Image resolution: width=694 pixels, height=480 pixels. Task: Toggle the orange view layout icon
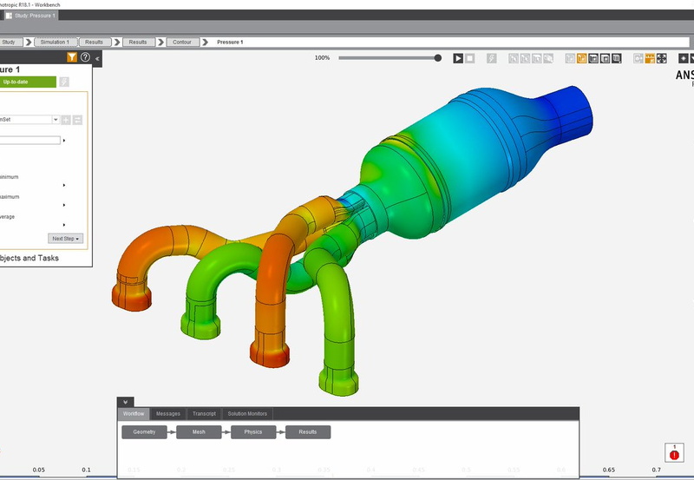[x=649, y=58]
